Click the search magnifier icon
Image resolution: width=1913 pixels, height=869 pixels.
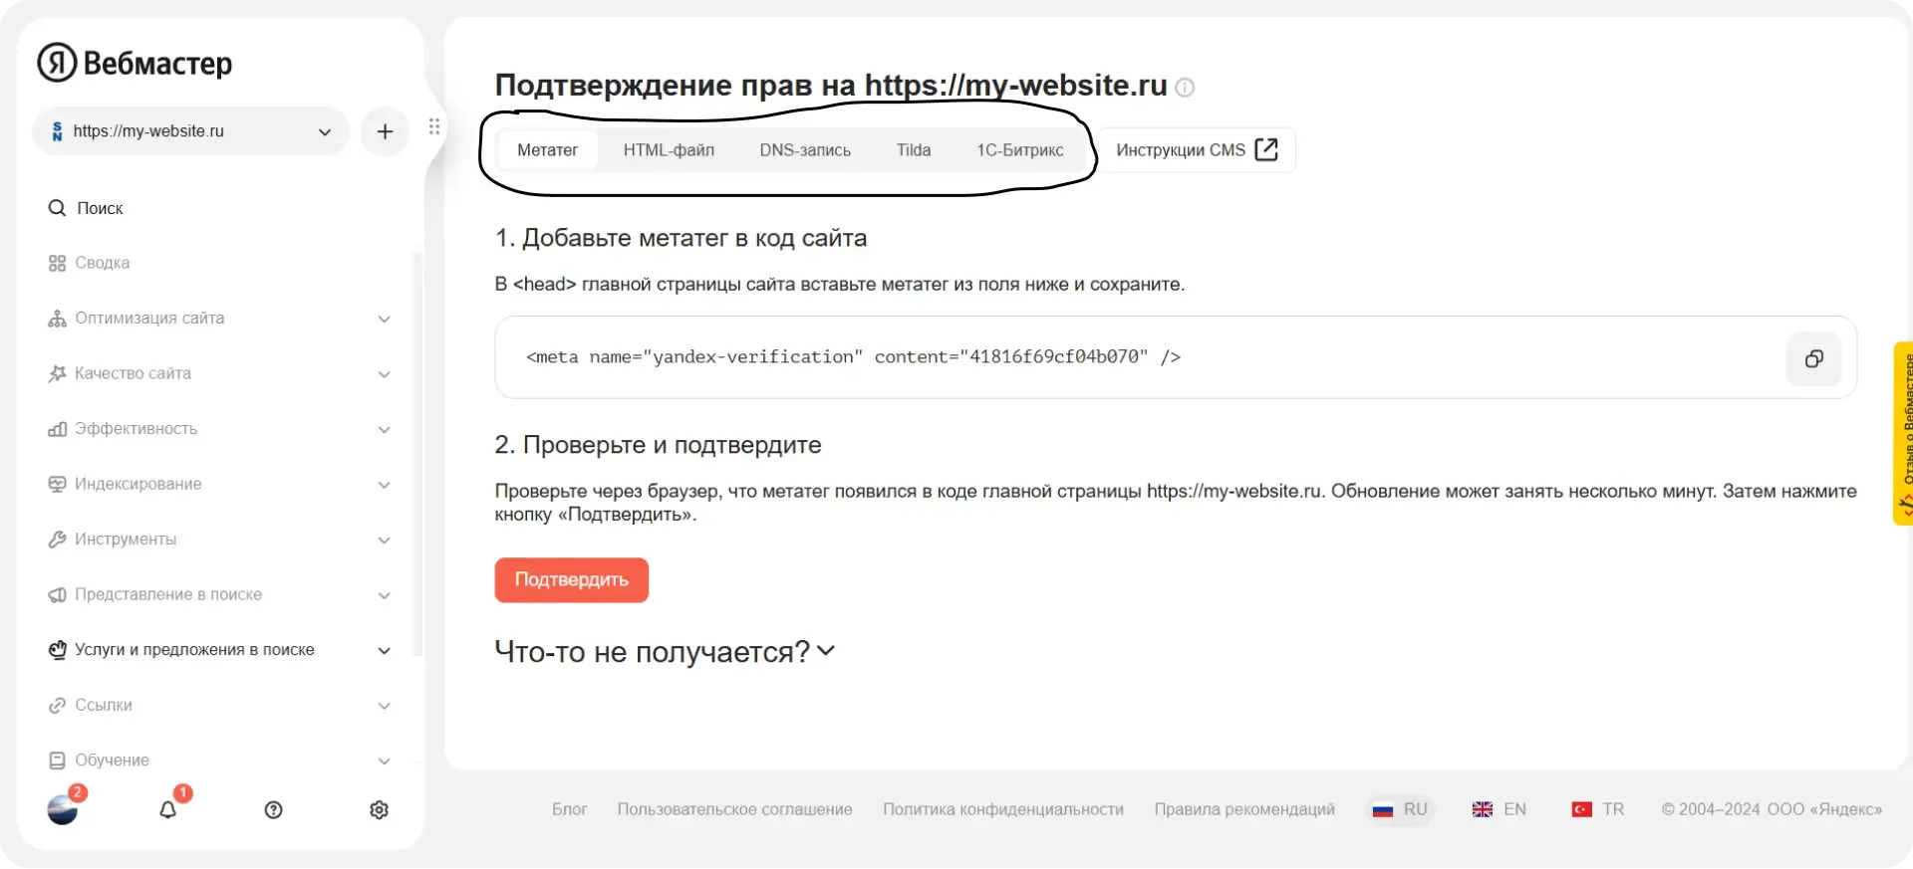pos(57,208)
